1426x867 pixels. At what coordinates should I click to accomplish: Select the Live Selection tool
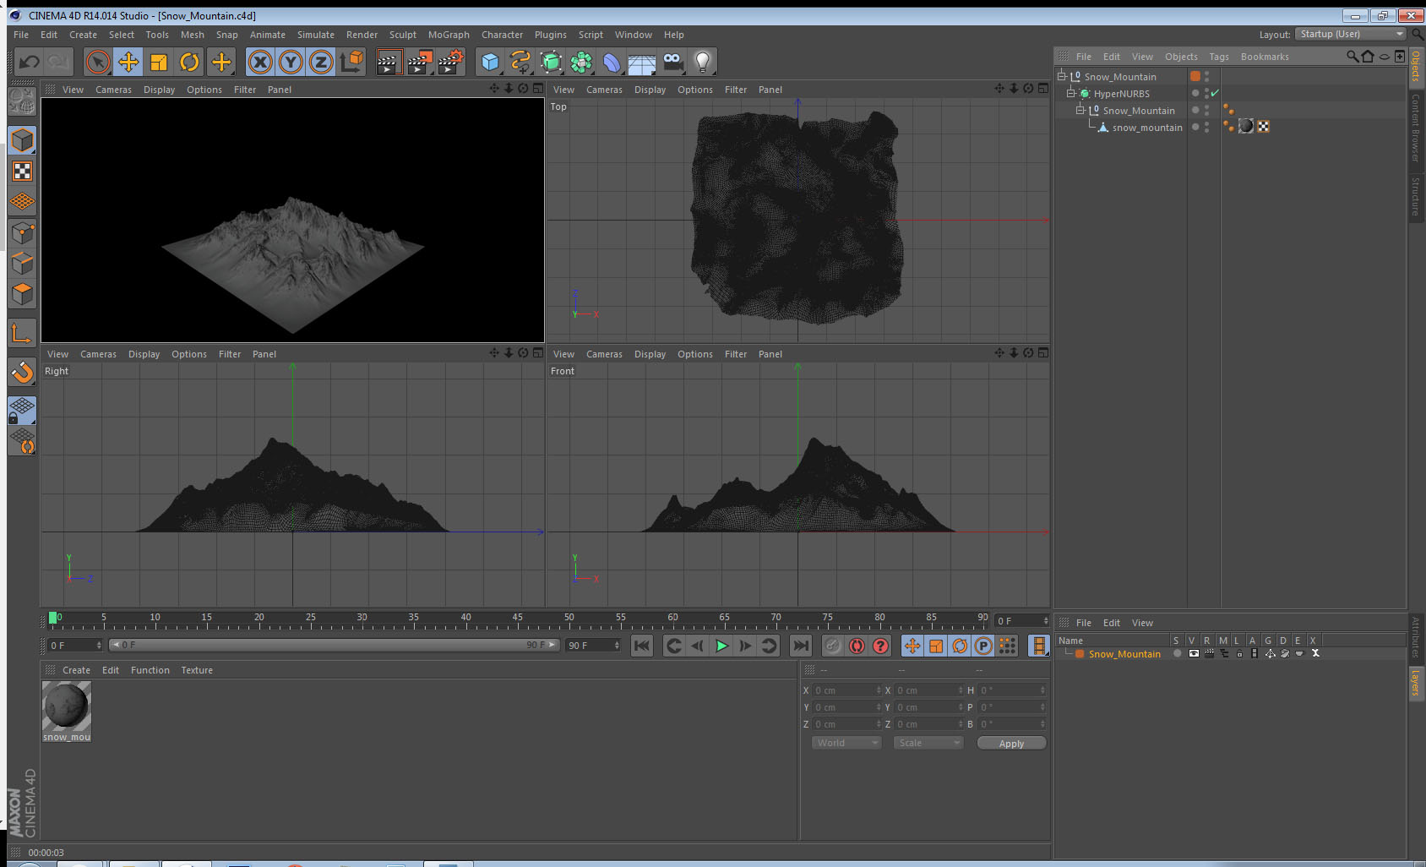coord(98,62)
